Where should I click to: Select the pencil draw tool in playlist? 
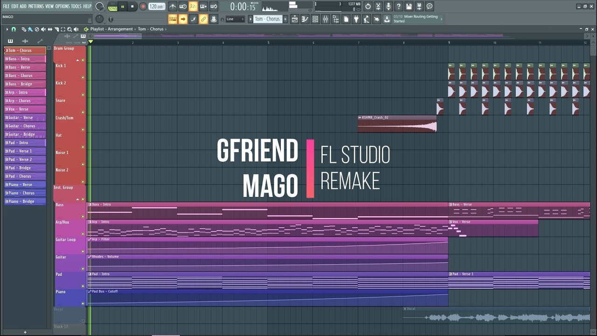pos(24,29)
